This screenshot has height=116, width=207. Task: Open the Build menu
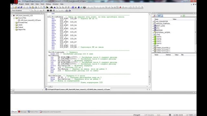point(27,4)
